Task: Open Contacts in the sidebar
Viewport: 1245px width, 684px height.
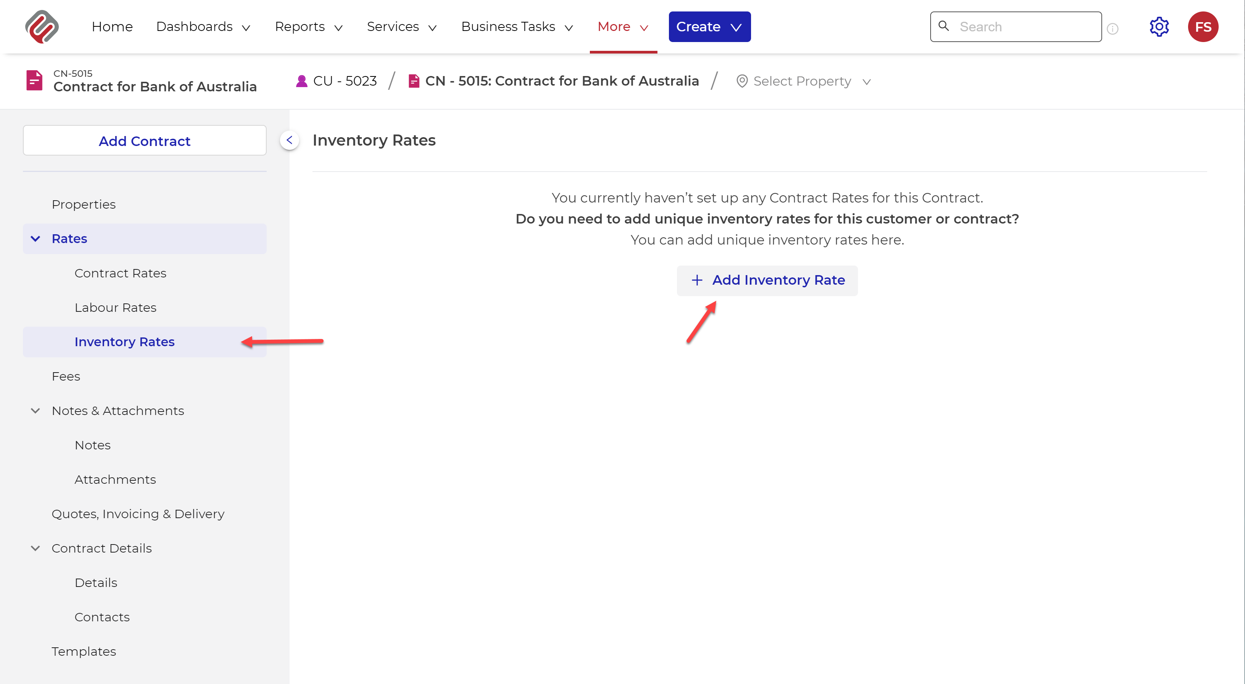Action: pyautogui.click(x=102, y=617)
